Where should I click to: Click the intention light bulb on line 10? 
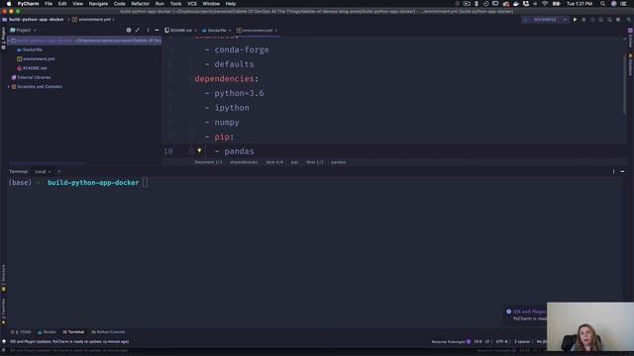pyautogui.click(x=199, y=150)
